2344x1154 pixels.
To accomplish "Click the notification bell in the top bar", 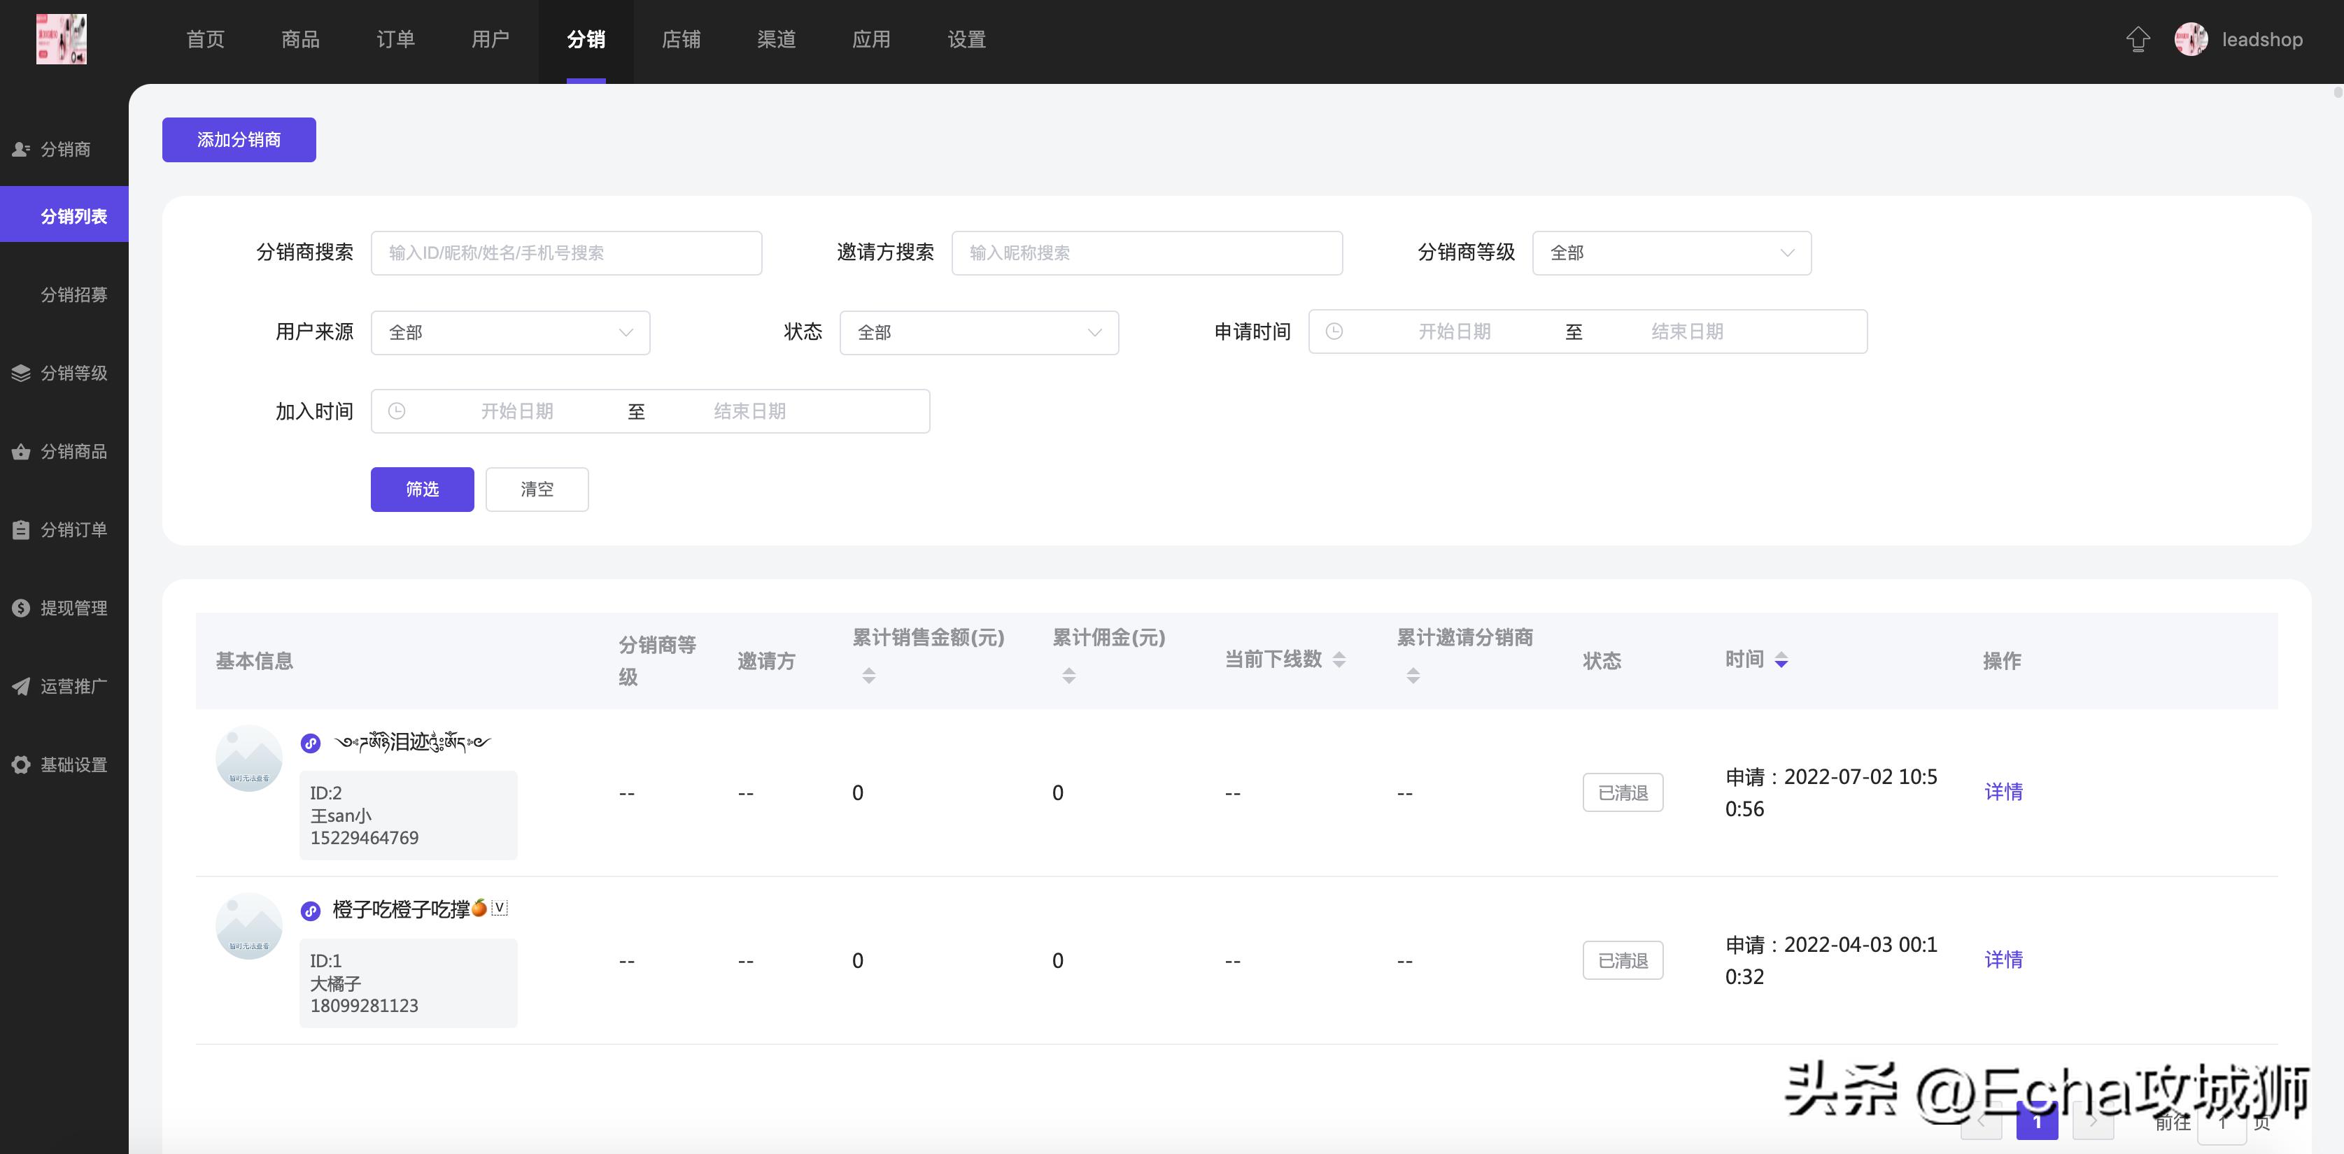I will pyautogui.click(x=2138, y=39).
